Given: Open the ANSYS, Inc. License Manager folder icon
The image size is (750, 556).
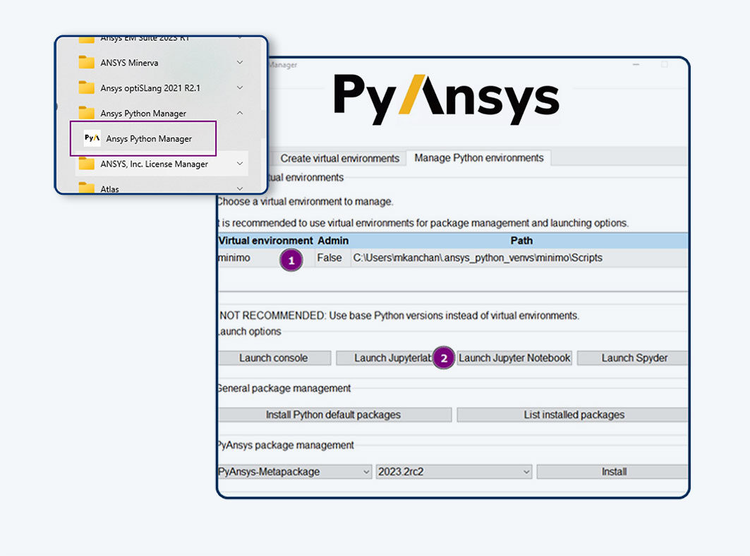Looking at the screenshot, I should coord(87,163).
